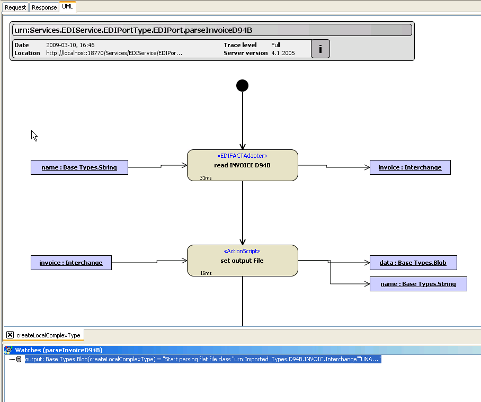Screen dimensions: 481x402
Task: Click the name : Base Types.String input node
Action: tap(79, 167)
